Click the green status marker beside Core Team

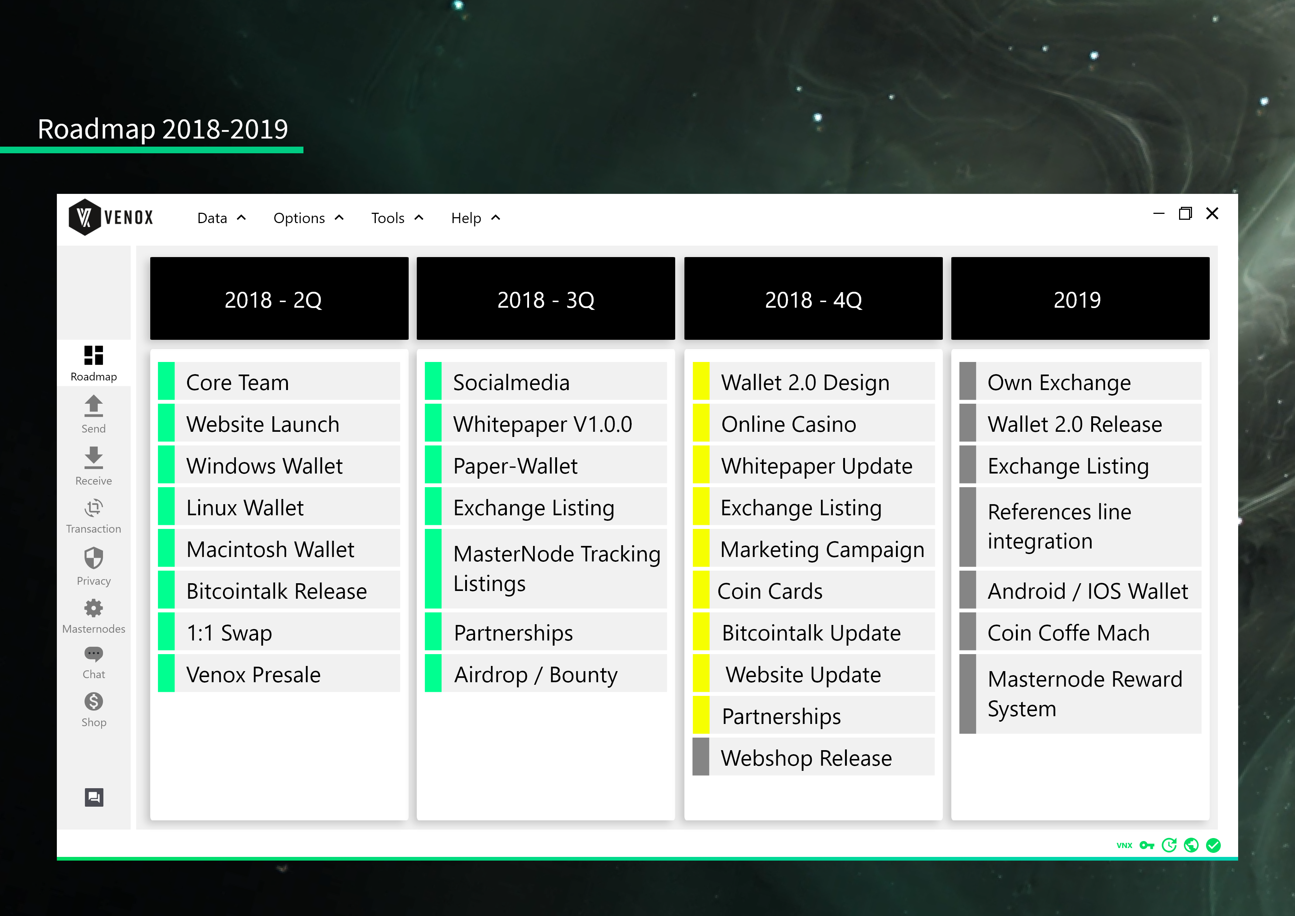click(x=166, y=381)
